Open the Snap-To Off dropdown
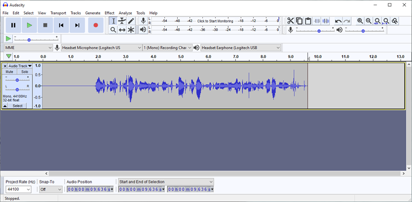The width and height of the screenshot is (412, 202). pos(51,189)
